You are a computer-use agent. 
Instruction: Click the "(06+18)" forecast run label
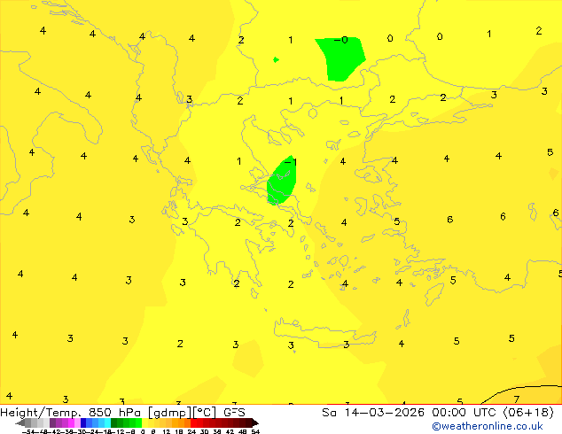pyautogui.click(x=528, y=413)
